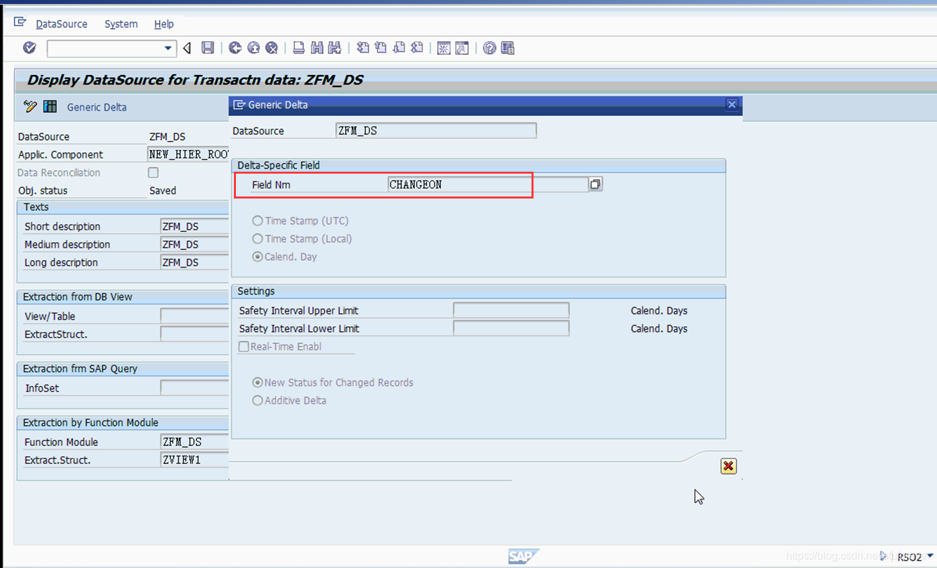
Task: Click the 'Saved' object status text
Action: [x=163, y=190]
